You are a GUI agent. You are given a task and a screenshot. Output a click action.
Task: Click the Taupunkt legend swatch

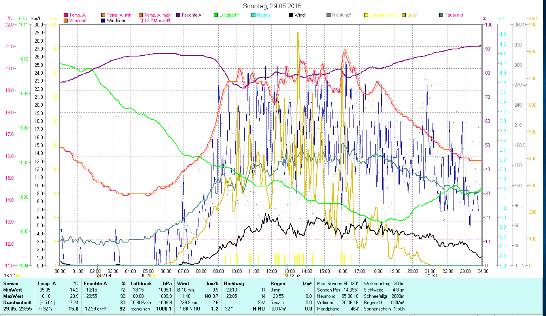tap(441, 15)
